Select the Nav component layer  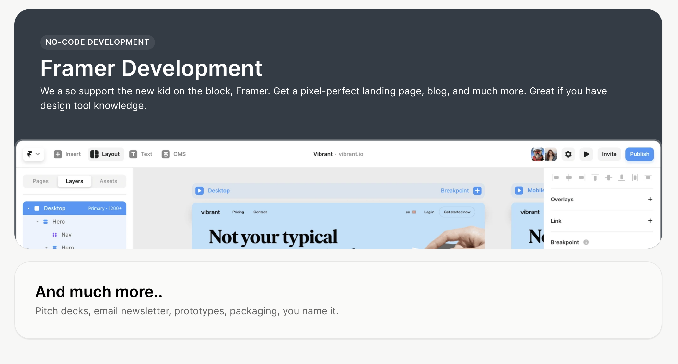(x=66, y=235)
